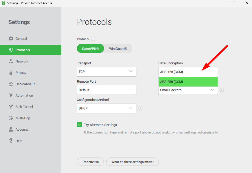Open Privacy settings via the lock icon

pyautogui.click(x=11, y=73)
